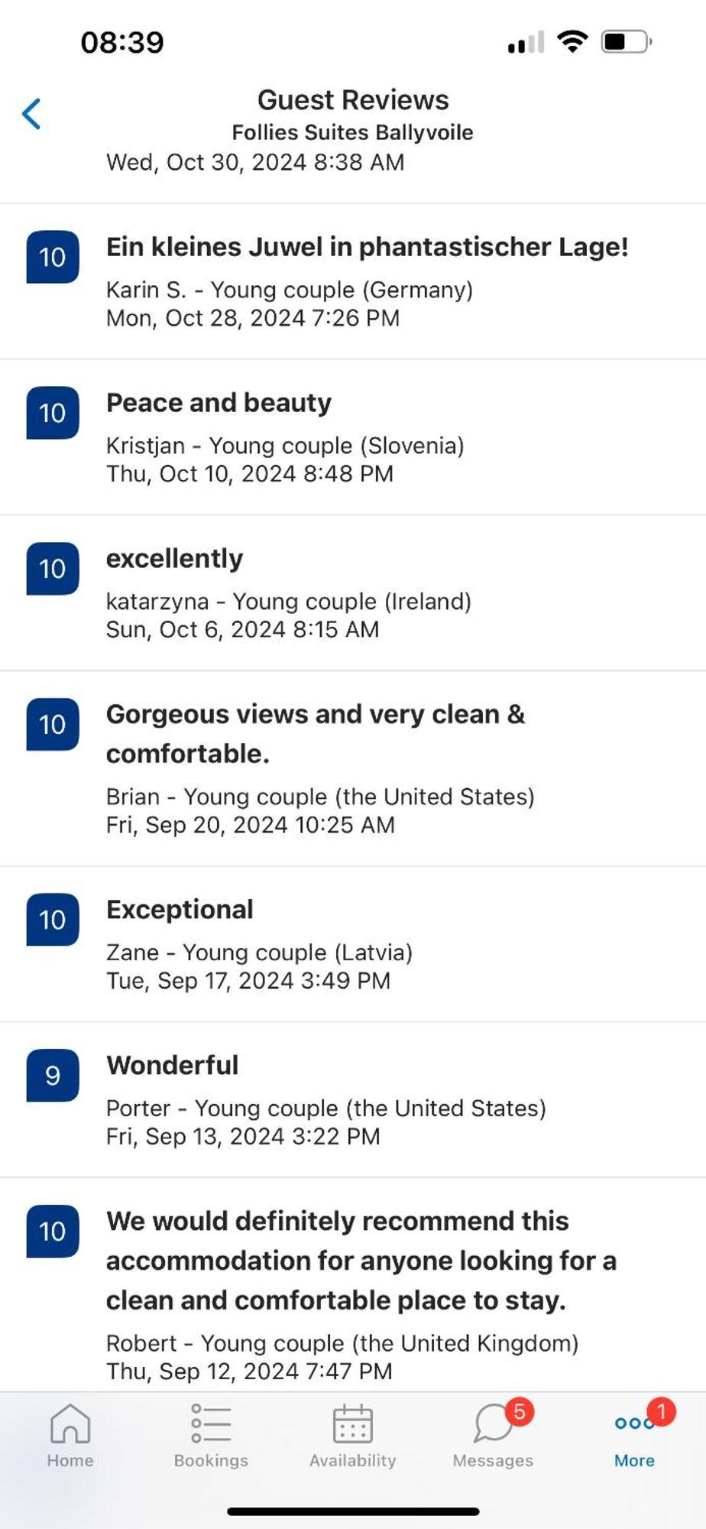The height and width of the screenshot is (1529, 706).
Task: Tap the back arrow chevron
Action: click(31, 114)
